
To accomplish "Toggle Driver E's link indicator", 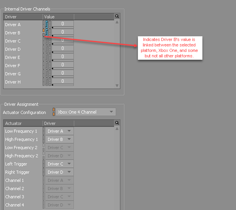I will click(x=43, y=57).
